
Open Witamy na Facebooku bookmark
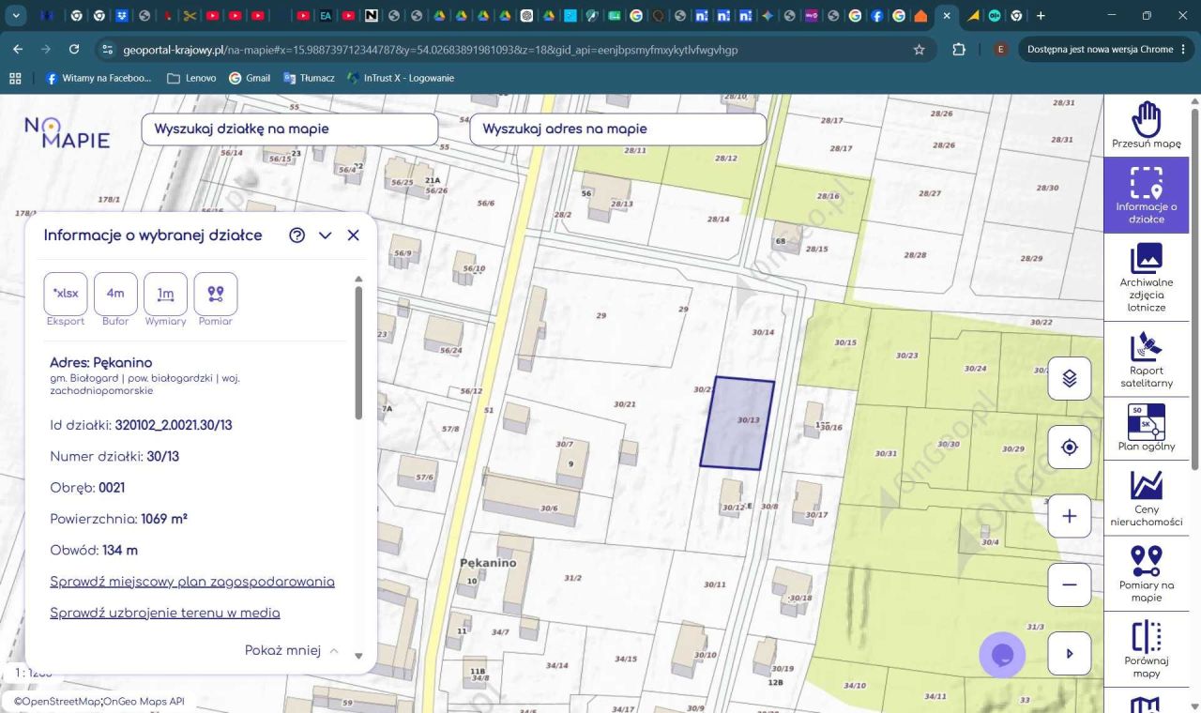point(99,78)
